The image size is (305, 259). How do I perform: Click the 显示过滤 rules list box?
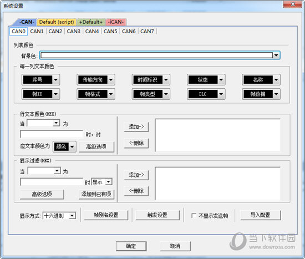coord(218,184)
